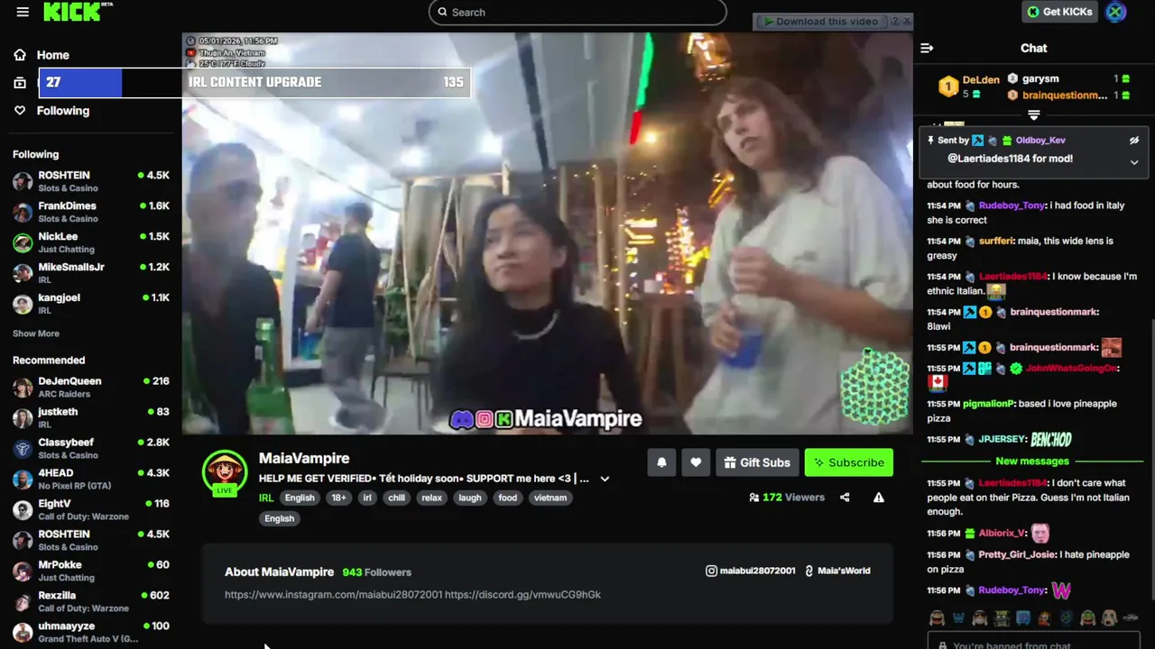Expand the pinned message chevron
Image resolution: width=1155 pixels, height=649 pixels.
[x=1134, y=162]
